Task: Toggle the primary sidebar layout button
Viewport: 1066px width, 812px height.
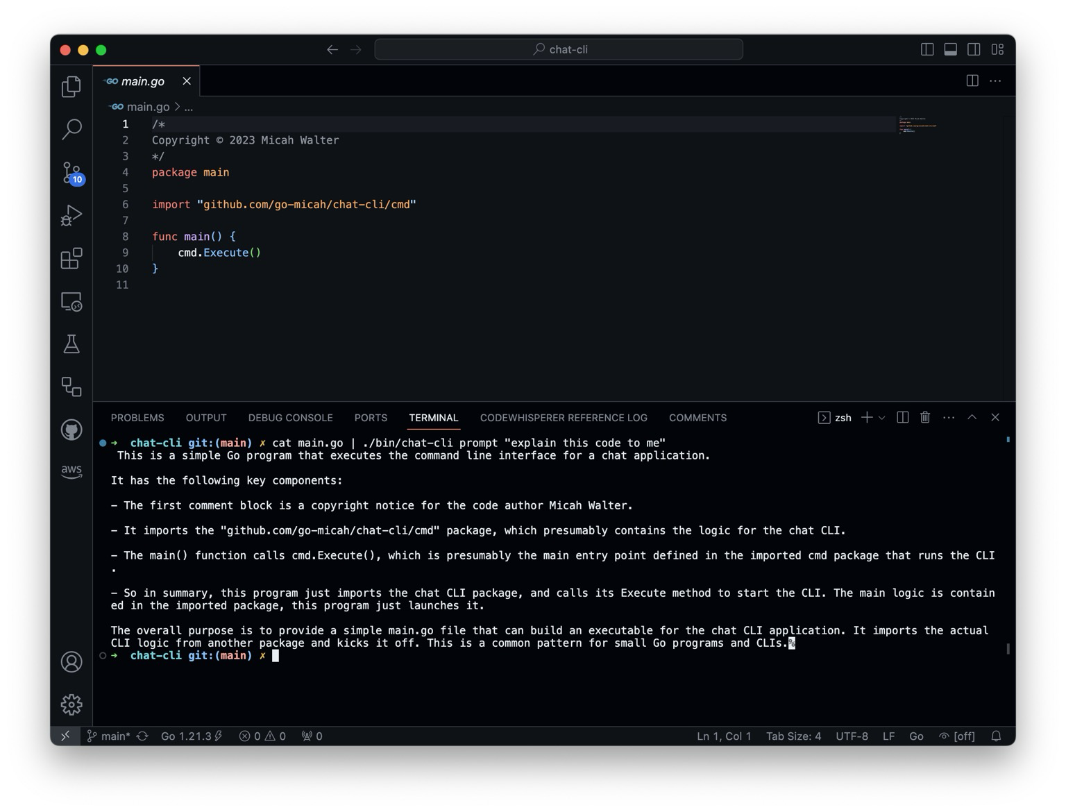Action: click(x=927, y=49)
